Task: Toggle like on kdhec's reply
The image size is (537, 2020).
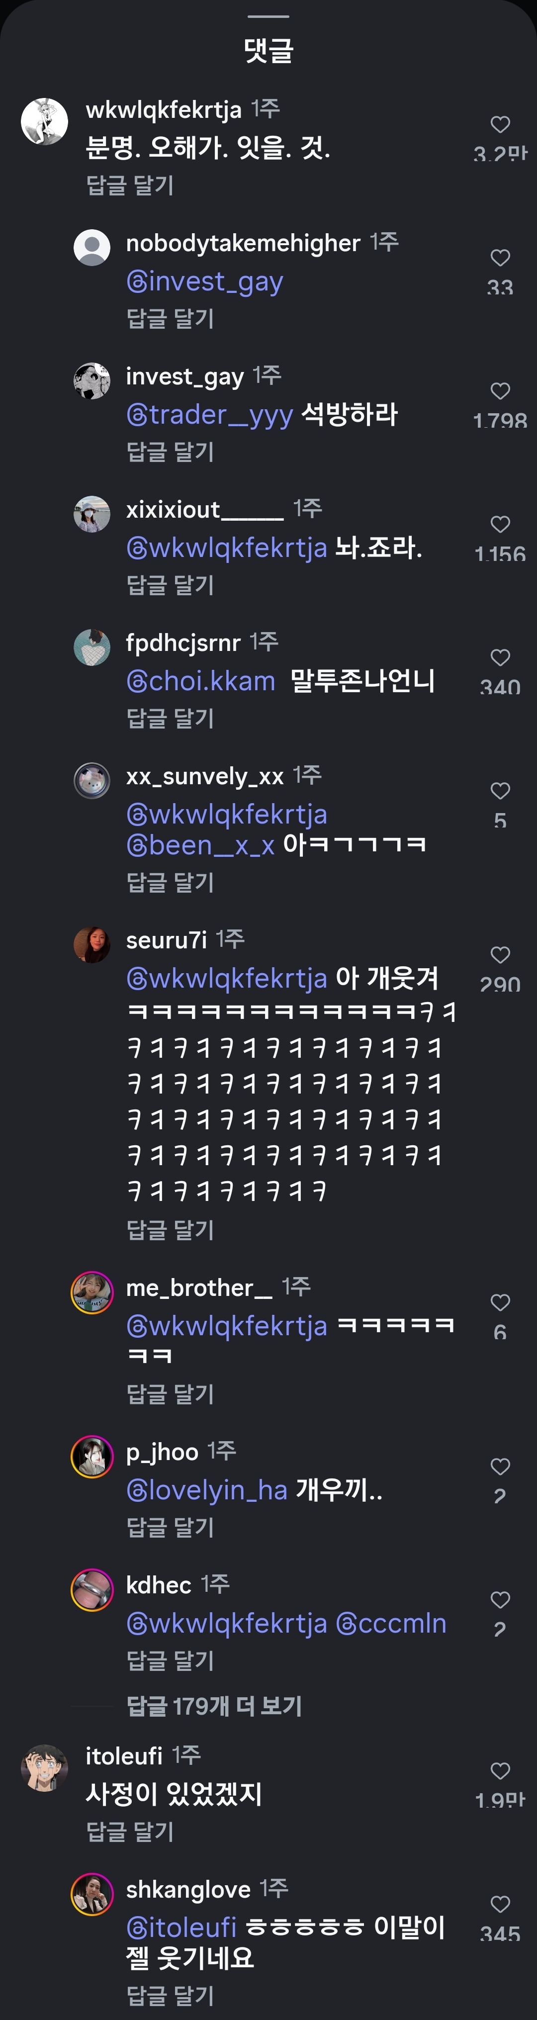Action: 500,1600
